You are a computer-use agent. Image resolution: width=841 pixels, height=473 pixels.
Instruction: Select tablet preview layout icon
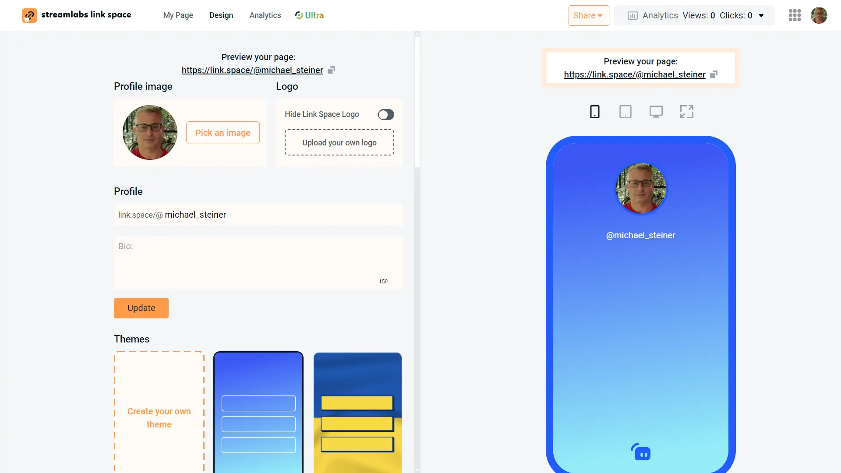pyautogui.click(x=625, y=112)
